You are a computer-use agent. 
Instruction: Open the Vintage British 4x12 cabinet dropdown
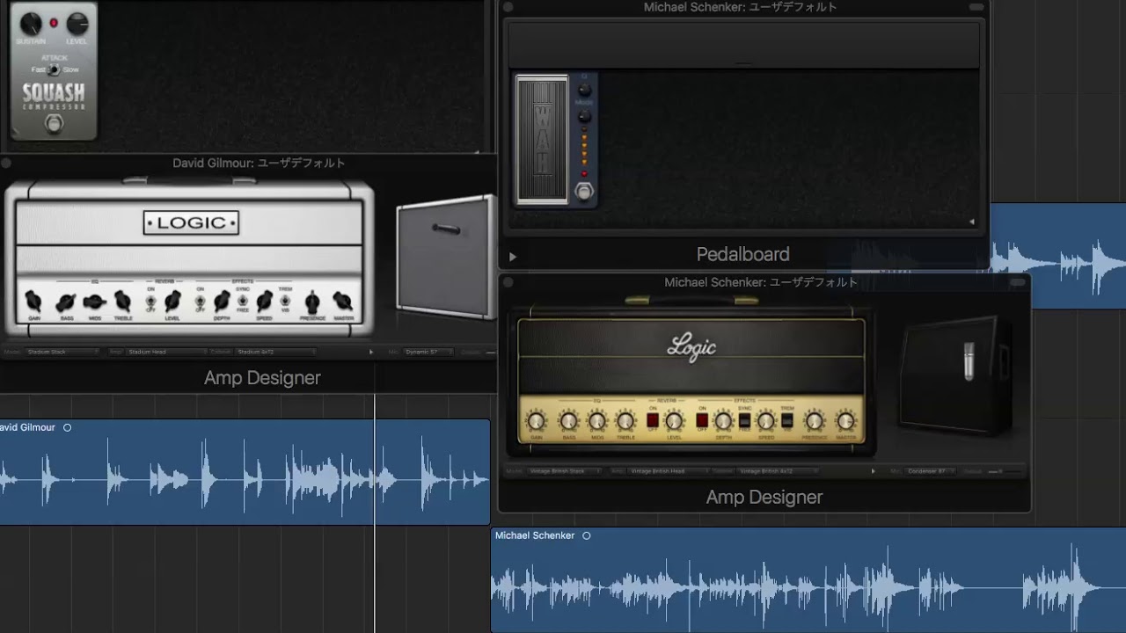click(778, 471)
